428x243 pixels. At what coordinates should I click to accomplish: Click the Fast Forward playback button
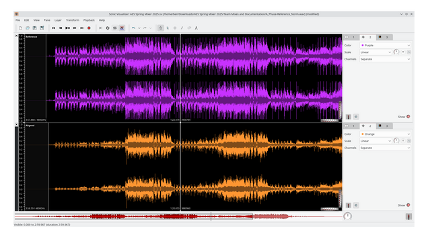coord(75,28)
